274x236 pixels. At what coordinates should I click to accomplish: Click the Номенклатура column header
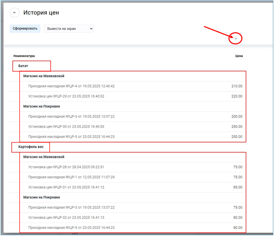(24, 56)
